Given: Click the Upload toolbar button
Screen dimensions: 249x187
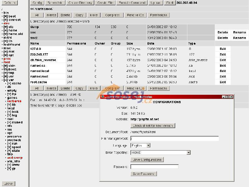Looking at the screenshot, I should tap(156, 3).
